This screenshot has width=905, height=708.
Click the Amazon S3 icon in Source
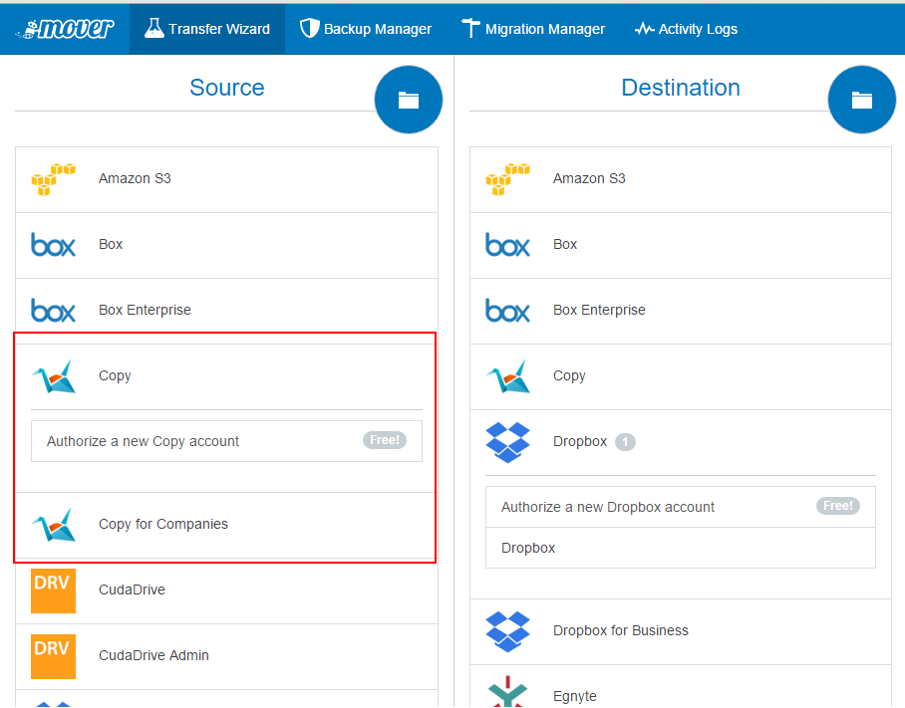[x=53, y=179]
